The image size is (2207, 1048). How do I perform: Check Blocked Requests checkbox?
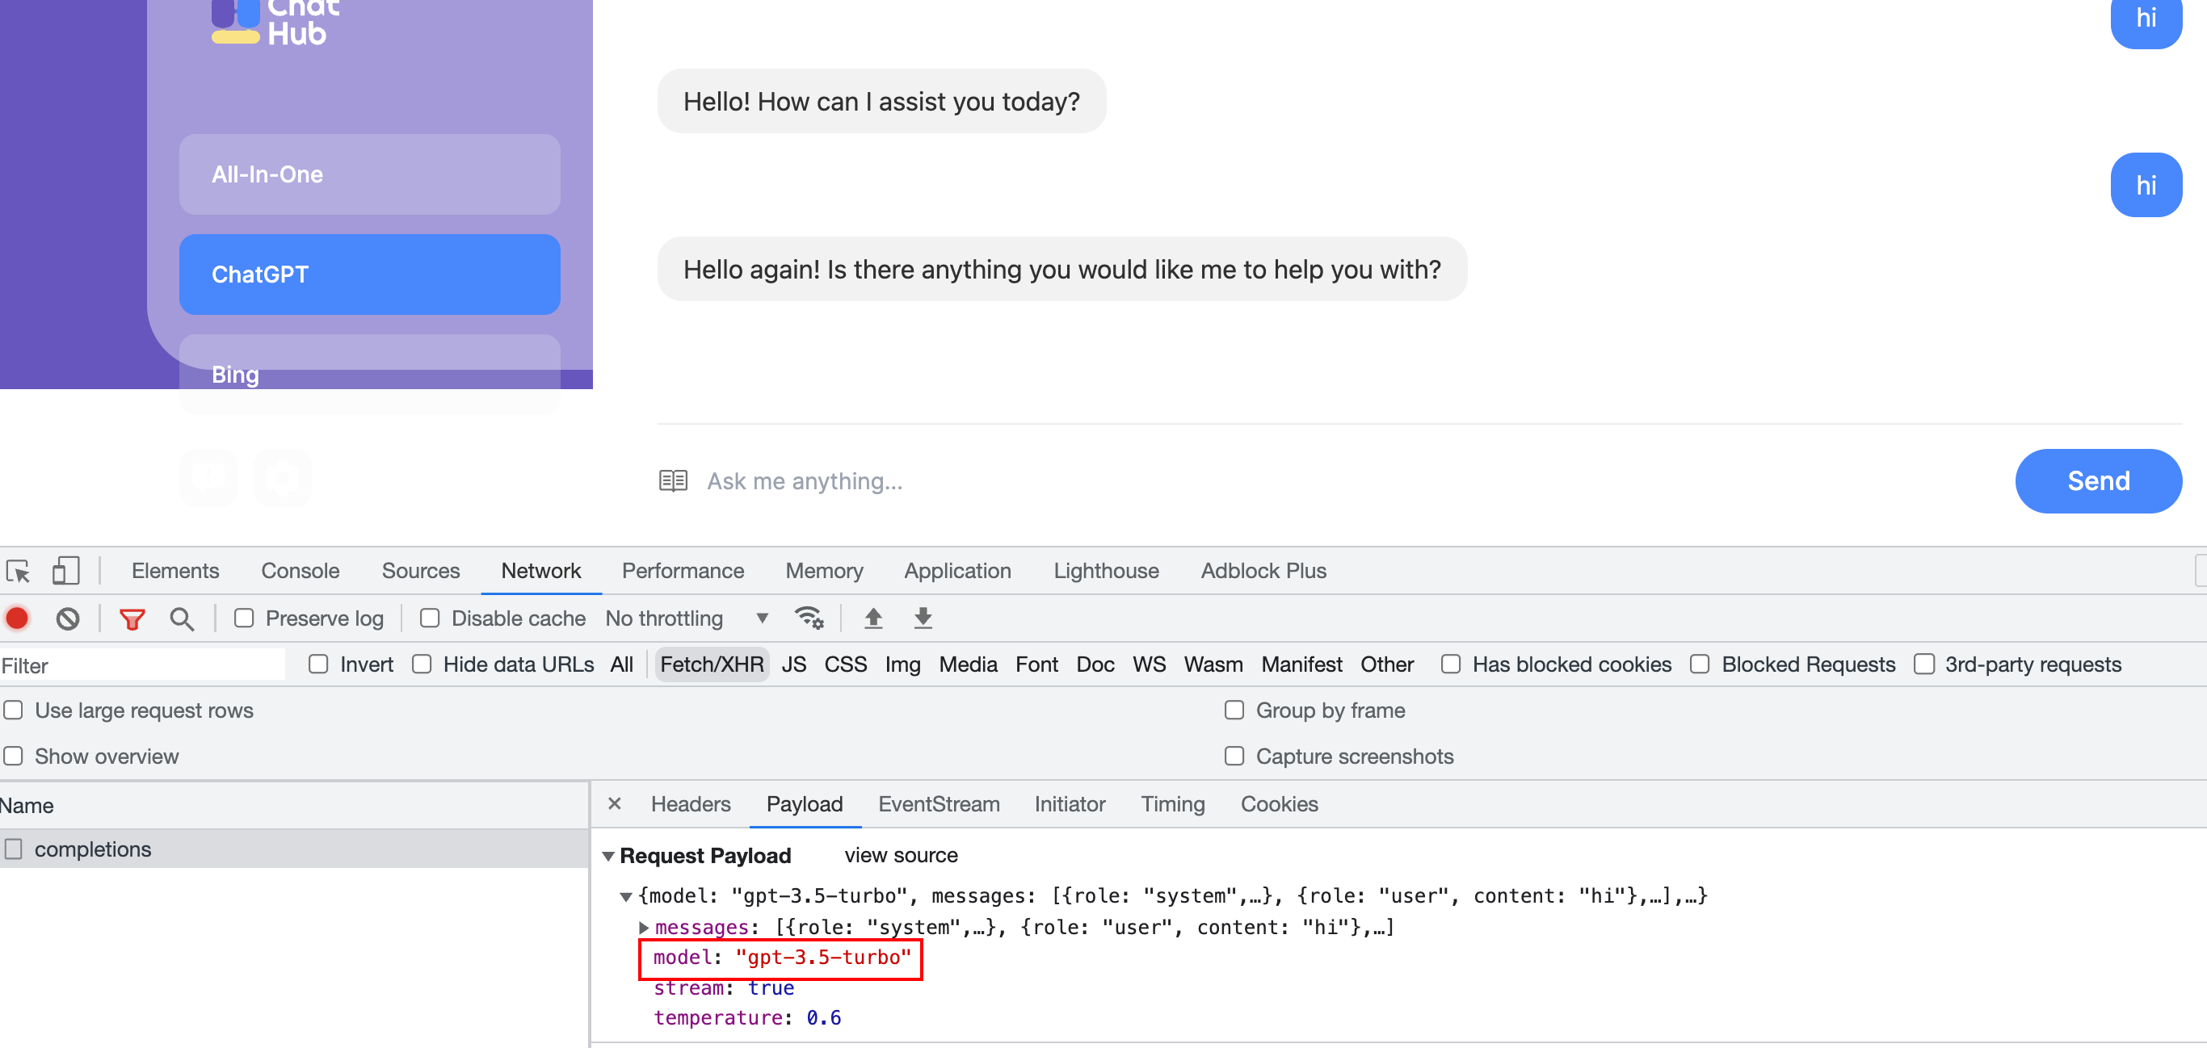1700,664
